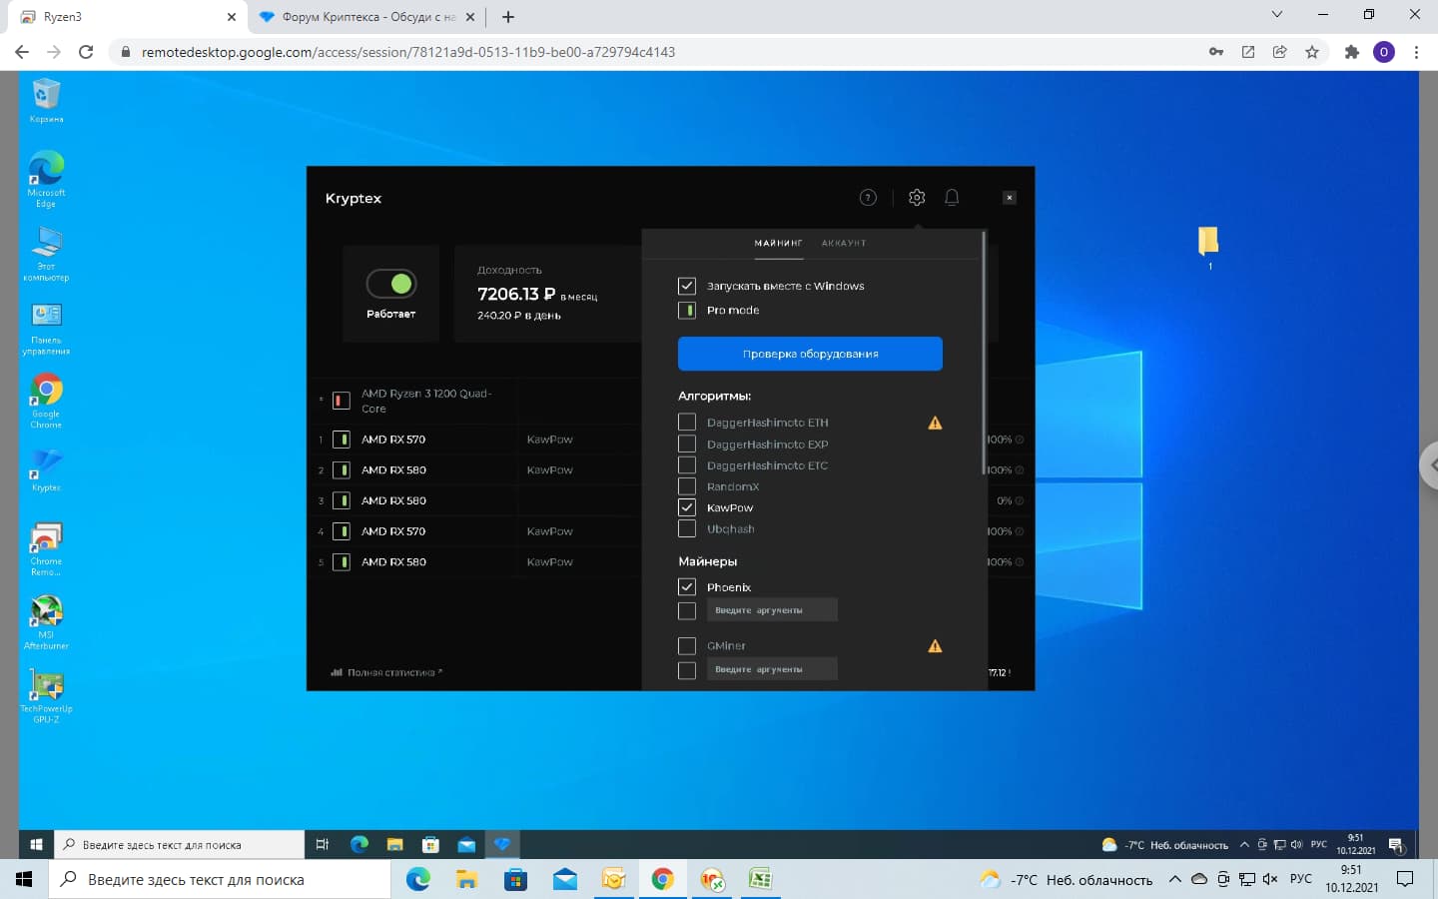Select the Microsoft Edge desktop shortcut

[x=46, y=180]
